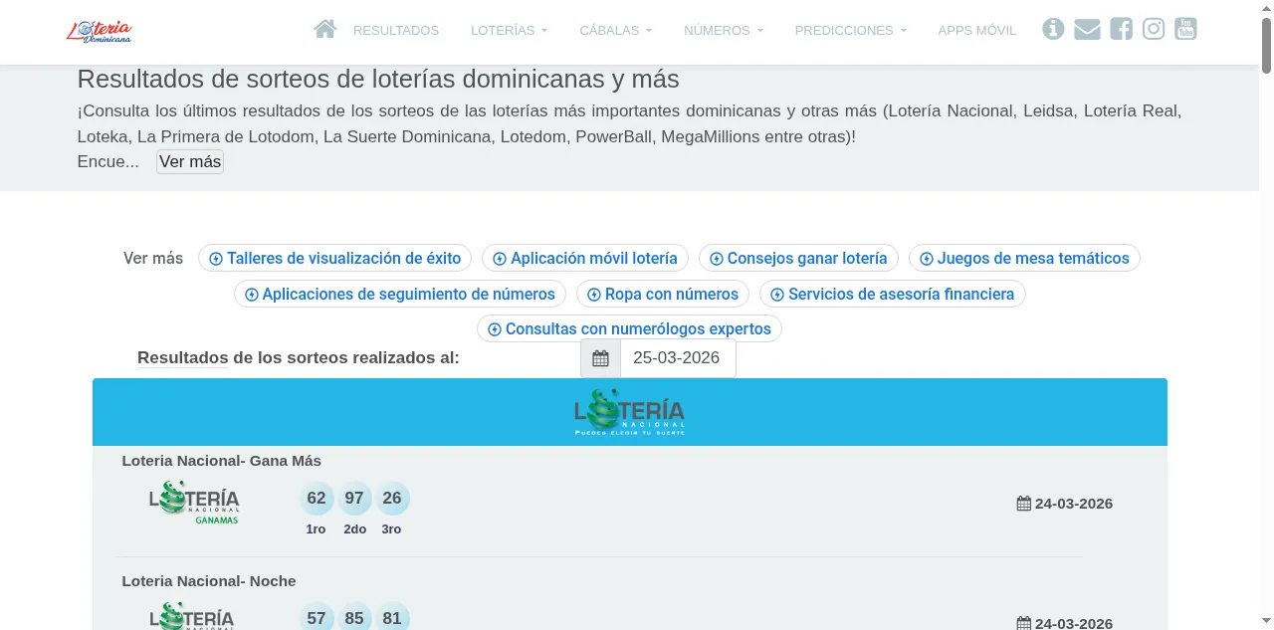
Task: Open the Lotería Nacional Ganamas logo
Action: [x=194, y=503]
